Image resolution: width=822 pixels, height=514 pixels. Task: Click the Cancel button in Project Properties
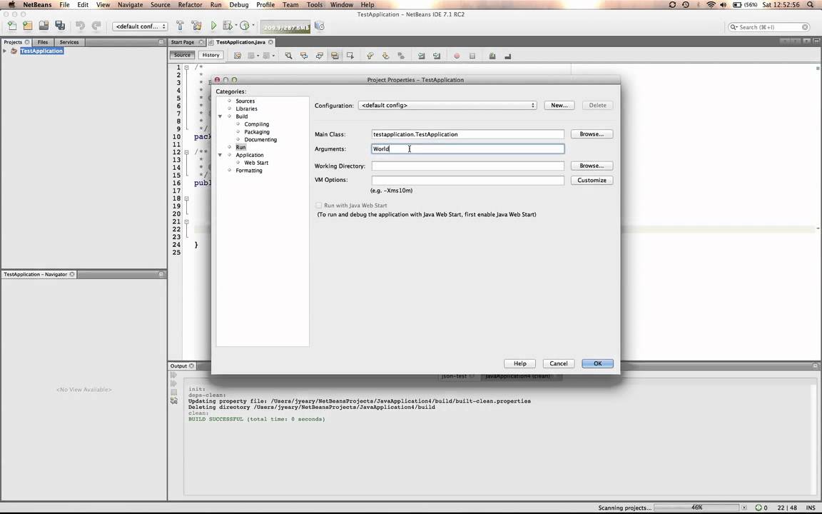[559, 363]
